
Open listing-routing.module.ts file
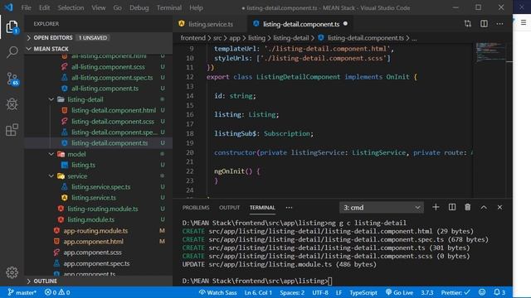(x=102, y=209)
